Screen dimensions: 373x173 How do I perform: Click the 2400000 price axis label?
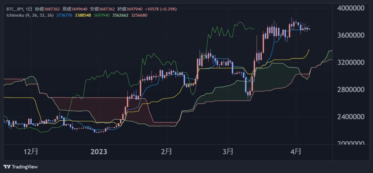pyautogui.click(x=351, y=117)
